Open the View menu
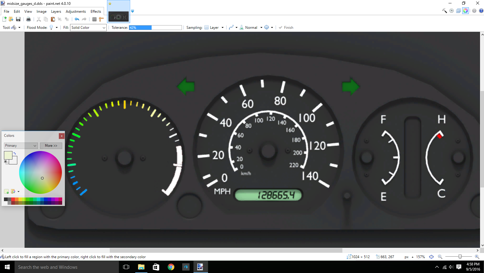 click(28, 12)
